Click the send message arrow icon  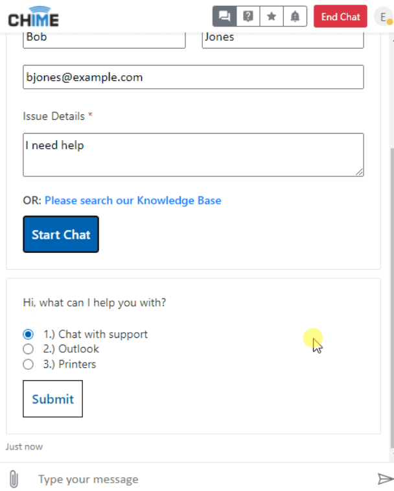coord(385,479)
